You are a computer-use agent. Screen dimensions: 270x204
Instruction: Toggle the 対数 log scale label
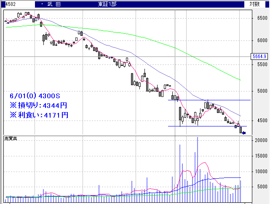pyautogui.click(x=254, y=4)
